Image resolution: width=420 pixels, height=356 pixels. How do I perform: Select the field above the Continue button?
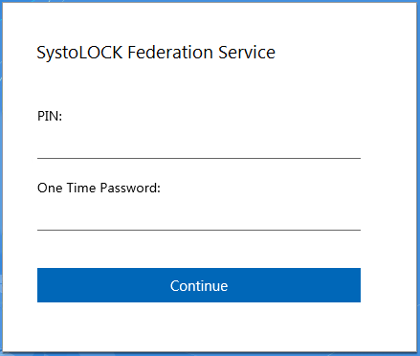(x=199, y=216)
